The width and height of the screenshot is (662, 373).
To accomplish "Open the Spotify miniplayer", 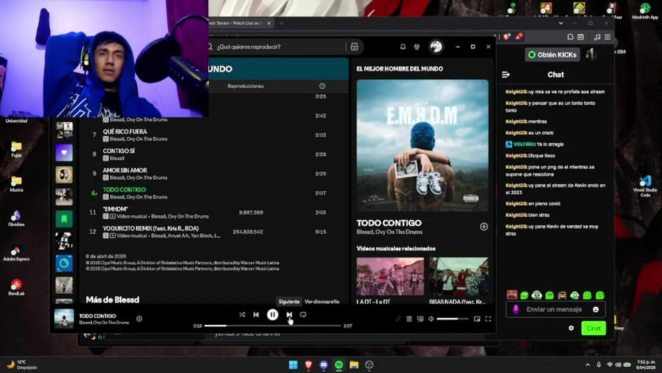I will coord(477,319).
